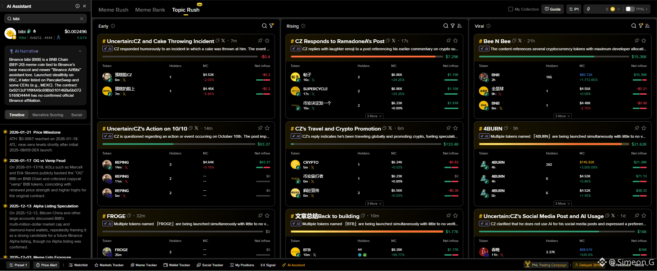Open the Watchlist in bottom bar
The image size is (657, 271).
78,265
